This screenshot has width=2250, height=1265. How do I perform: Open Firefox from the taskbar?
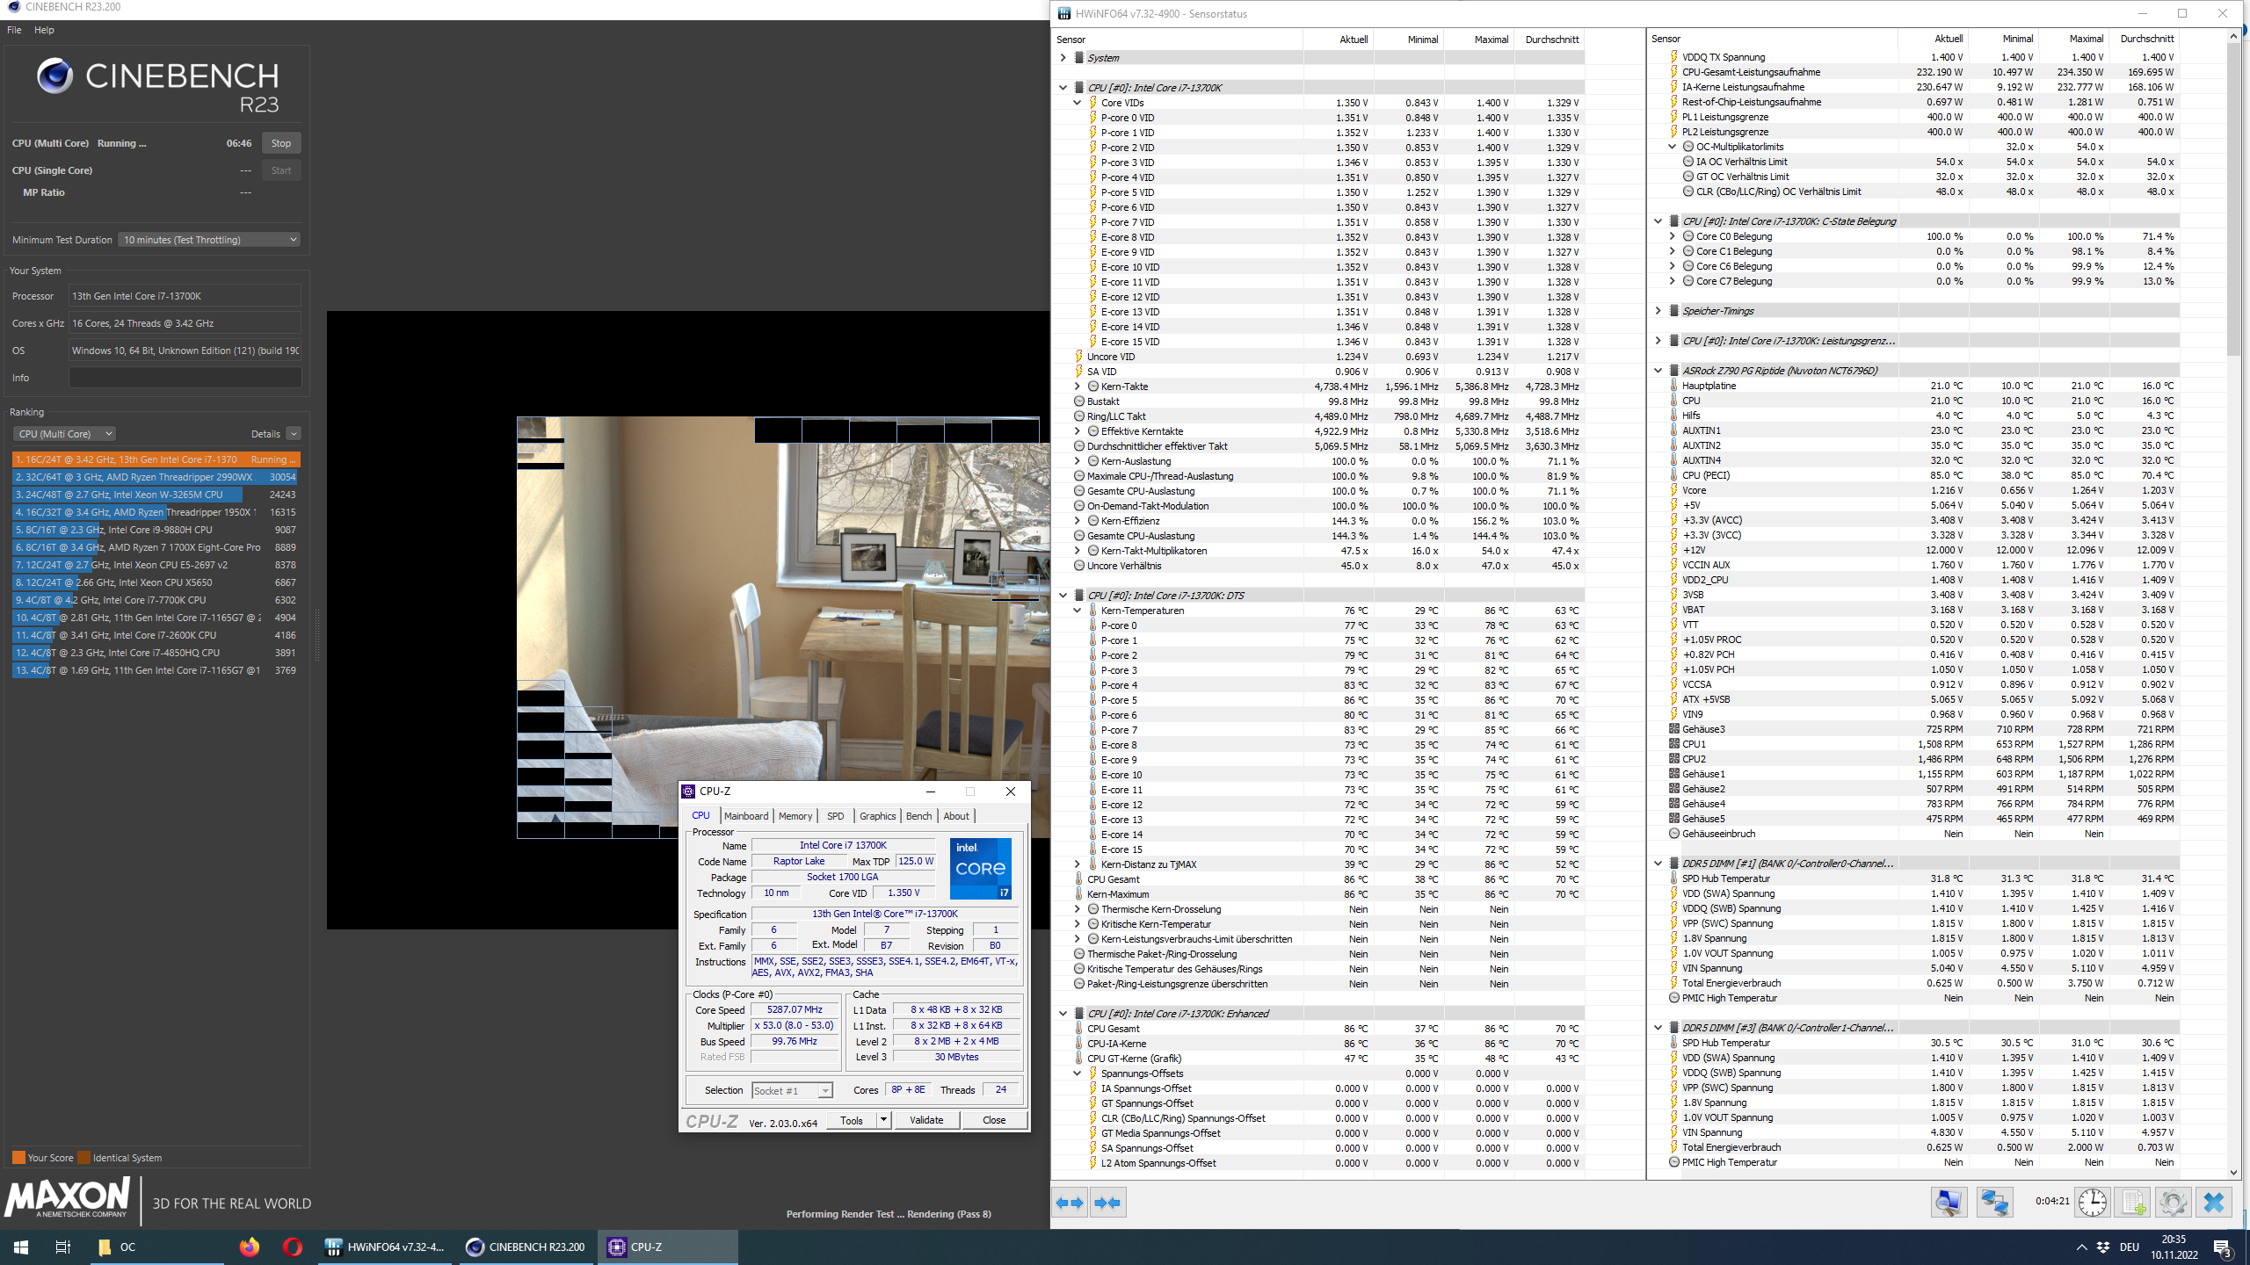[x=250, y=1247]
